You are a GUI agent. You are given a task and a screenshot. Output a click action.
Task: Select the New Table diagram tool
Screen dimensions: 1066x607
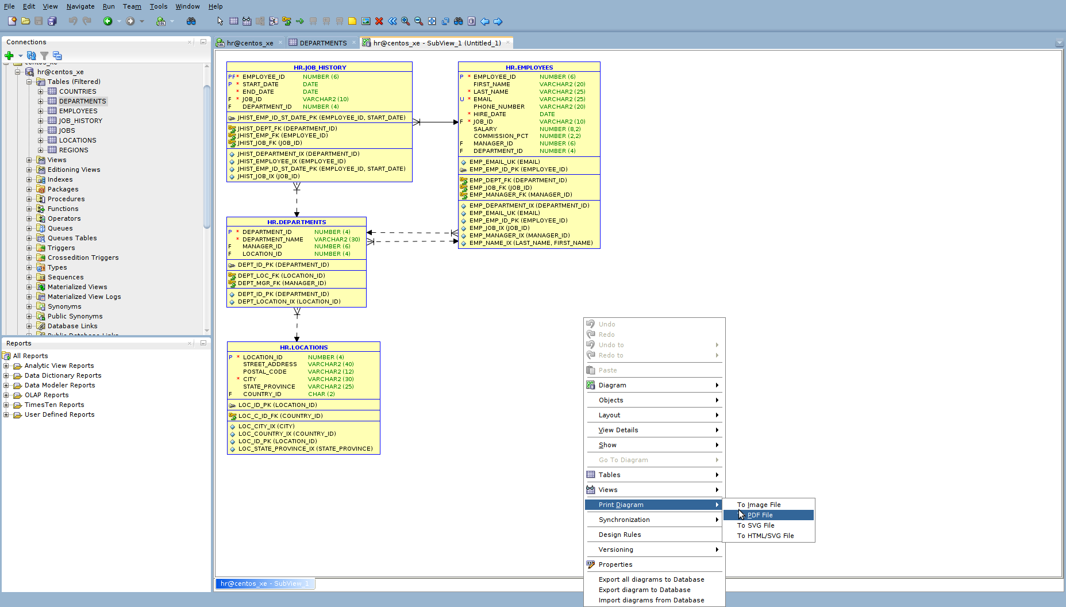(234, 21)
